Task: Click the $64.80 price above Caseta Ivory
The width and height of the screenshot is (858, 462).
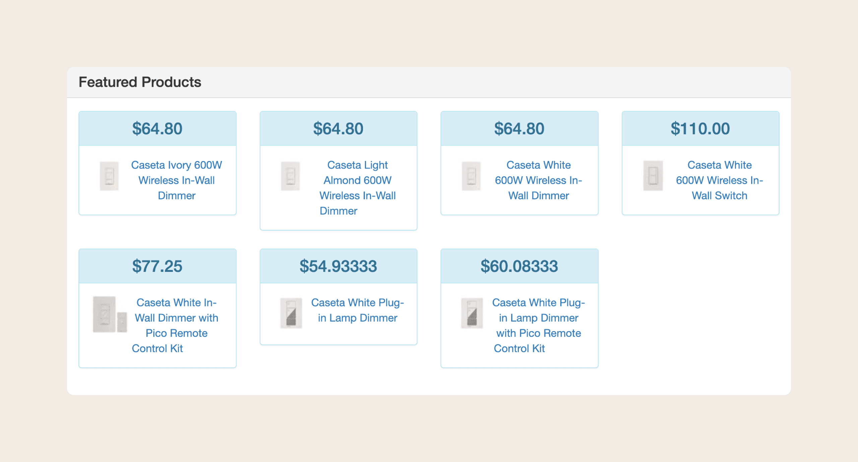Action: [x=158, y=129]
